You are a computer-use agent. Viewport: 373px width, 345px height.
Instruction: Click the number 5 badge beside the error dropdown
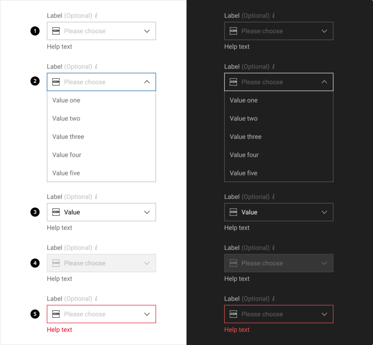[35, 314]
